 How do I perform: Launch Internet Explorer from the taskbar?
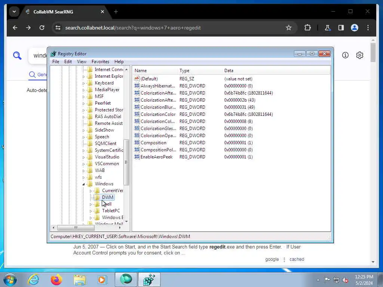click(x=33, y=280)
